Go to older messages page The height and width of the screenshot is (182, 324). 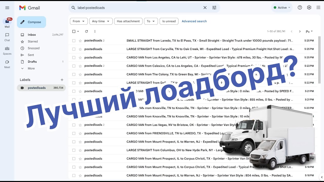coord(300,31)
